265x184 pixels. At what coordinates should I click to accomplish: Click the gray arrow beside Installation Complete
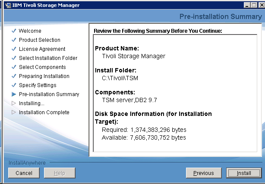14,112
